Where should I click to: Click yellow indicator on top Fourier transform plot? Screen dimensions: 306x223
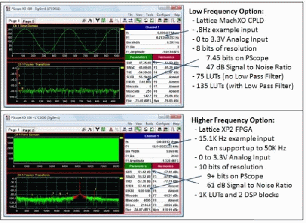pyautogui.click(x=122, y=68)
